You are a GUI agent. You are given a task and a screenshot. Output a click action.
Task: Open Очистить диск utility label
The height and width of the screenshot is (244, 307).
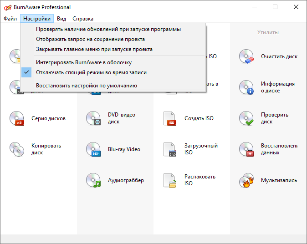(x=279, y=56)
